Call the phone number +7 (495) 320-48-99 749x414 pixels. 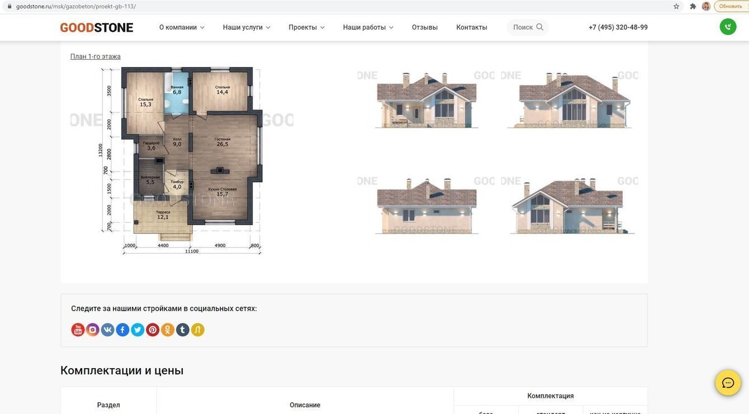618,27
